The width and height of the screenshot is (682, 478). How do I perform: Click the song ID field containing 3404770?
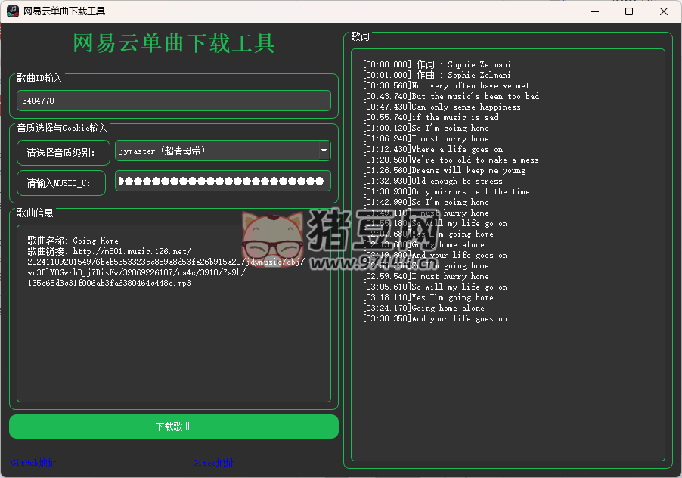[174, 101]
